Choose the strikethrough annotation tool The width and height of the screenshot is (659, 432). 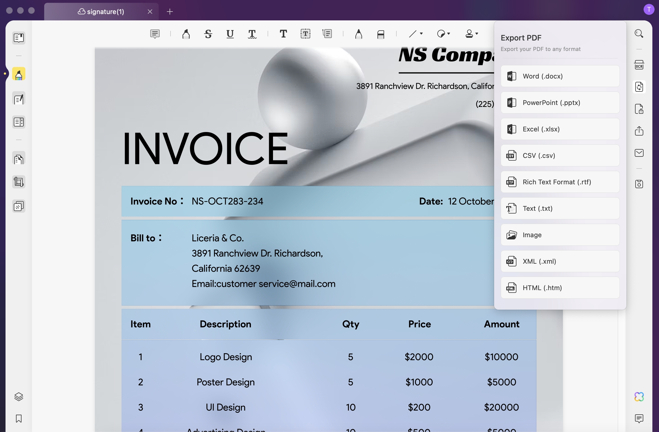point(208,34)
